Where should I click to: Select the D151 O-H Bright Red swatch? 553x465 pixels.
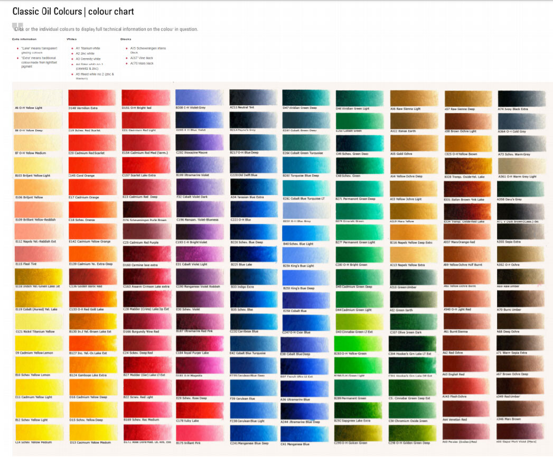146,97
